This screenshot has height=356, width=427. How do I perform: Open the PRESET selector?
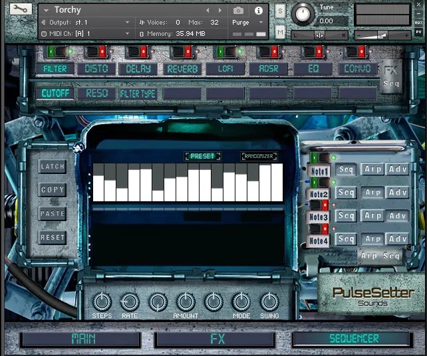tap(202, 156)
